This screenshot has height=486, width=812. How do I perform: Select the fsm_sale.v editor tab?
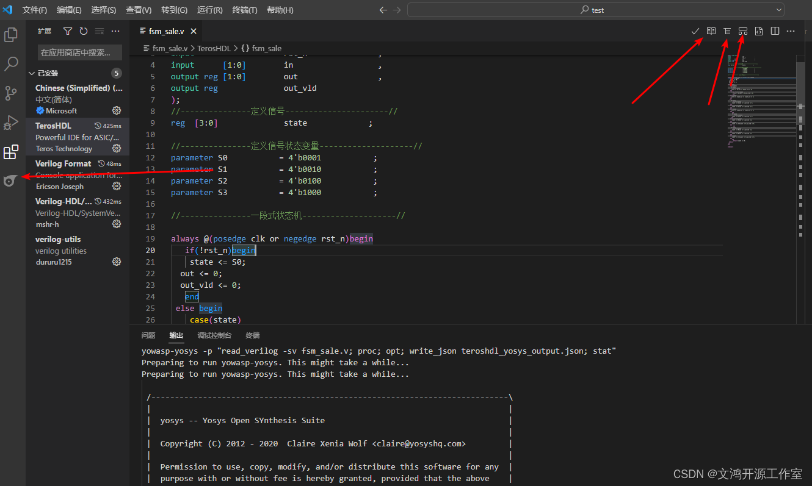click(167, 31)
